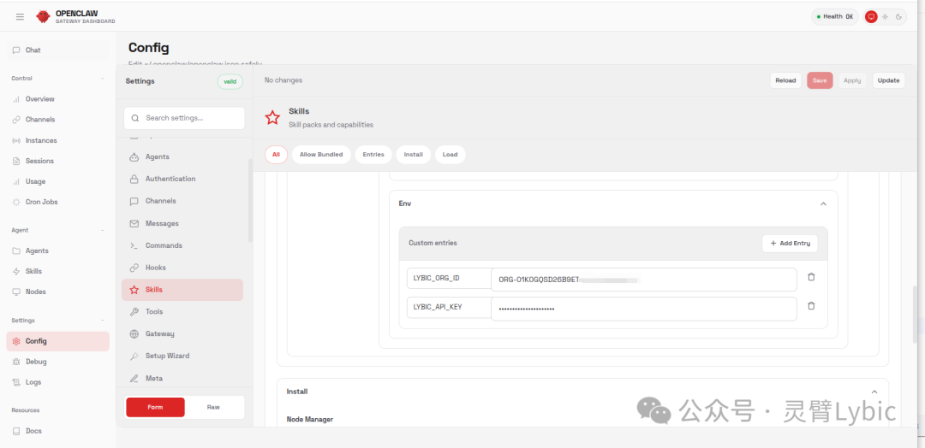Switch to dark theme moon icon

(898, 16)
